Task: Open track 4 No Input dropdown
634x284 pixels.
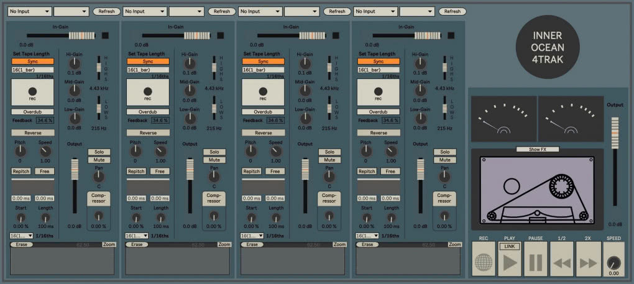Action: pyautogui.click(x=375, y=11)
